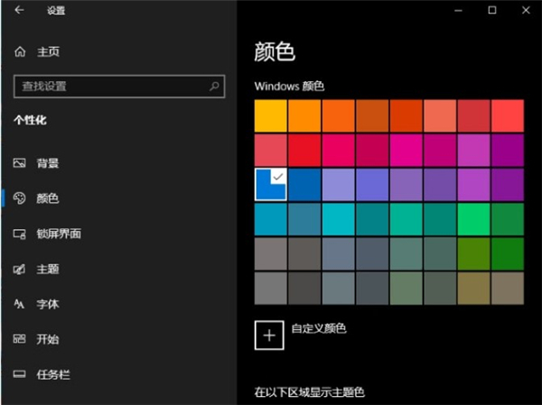This screenshot has width=542, height=405.
Task: Pick the yellow-gold swatch in first row
Action: tap(271, 116)
